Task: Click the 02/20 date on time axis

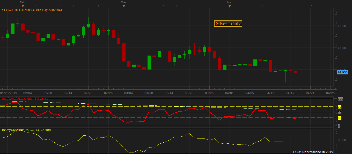Action: tap(88, 93)
